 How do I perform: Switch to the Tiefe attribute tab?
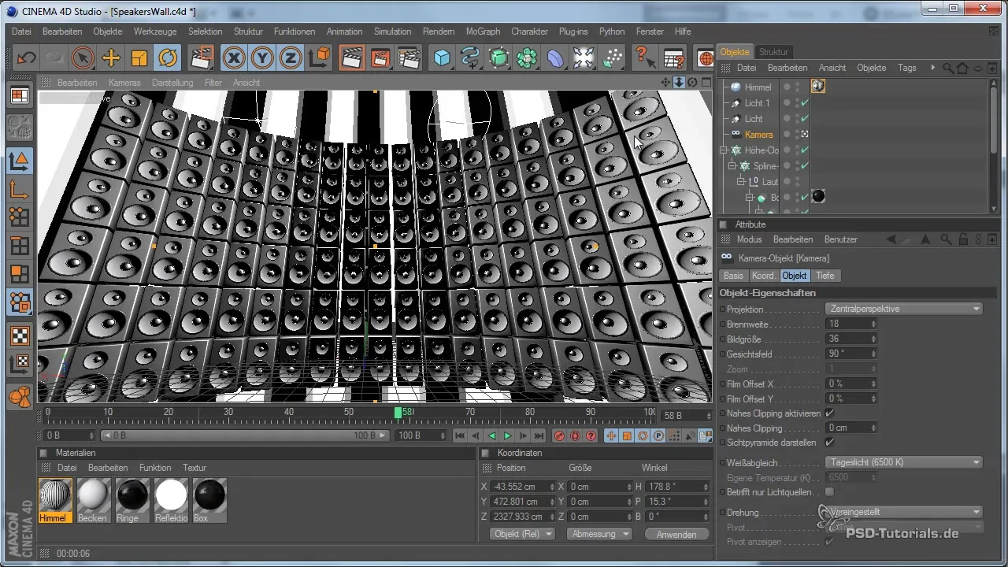[x=825, y=276]
